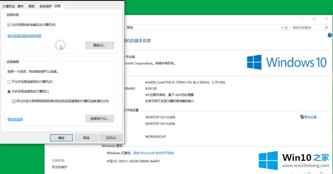
Task: Click the search magnifier icon
Action: click(x=326, y=28)
